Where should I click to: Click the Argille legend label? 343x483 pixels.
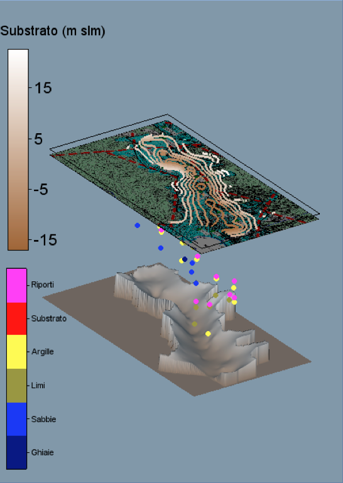point(43,352)
